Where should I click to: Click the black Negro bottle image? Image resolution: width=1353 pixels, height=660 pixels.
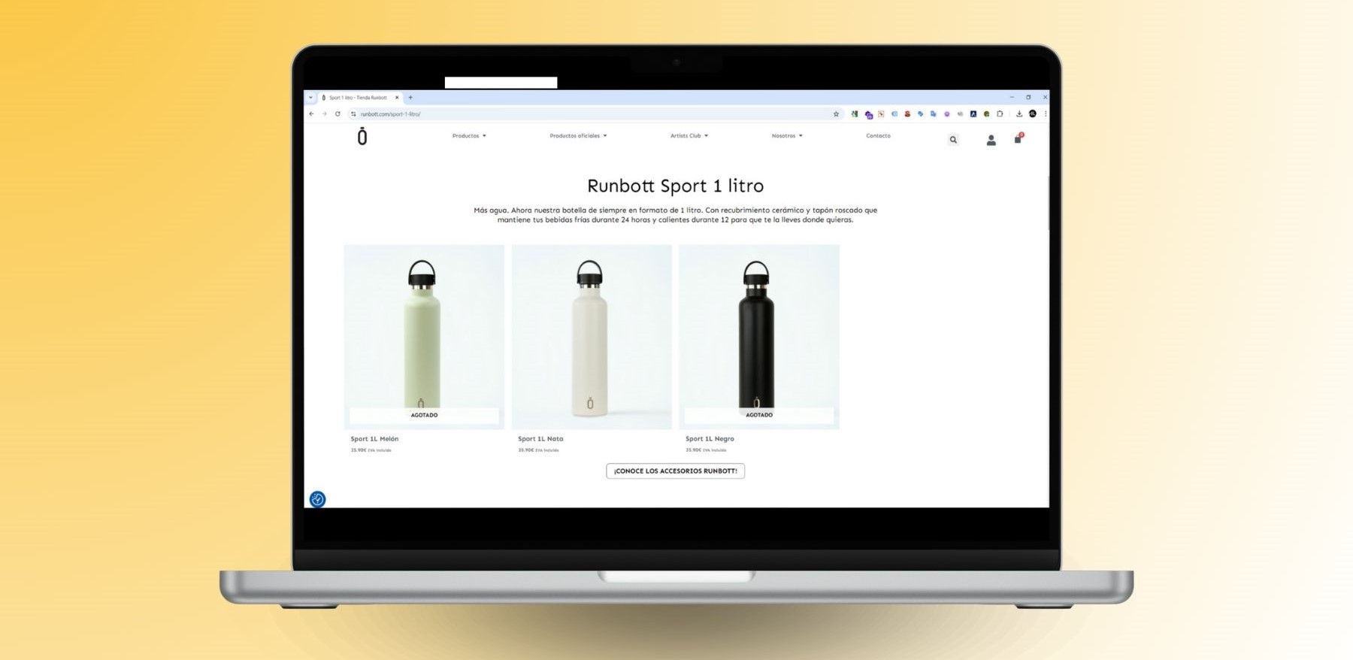[x=759, y=337]
